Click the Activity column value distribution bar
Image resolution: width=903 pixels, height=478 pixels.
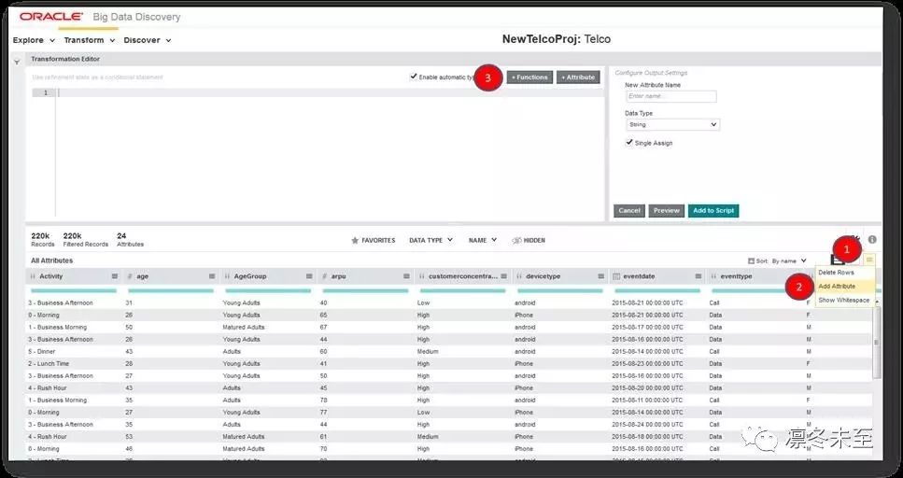pos(73,291)
